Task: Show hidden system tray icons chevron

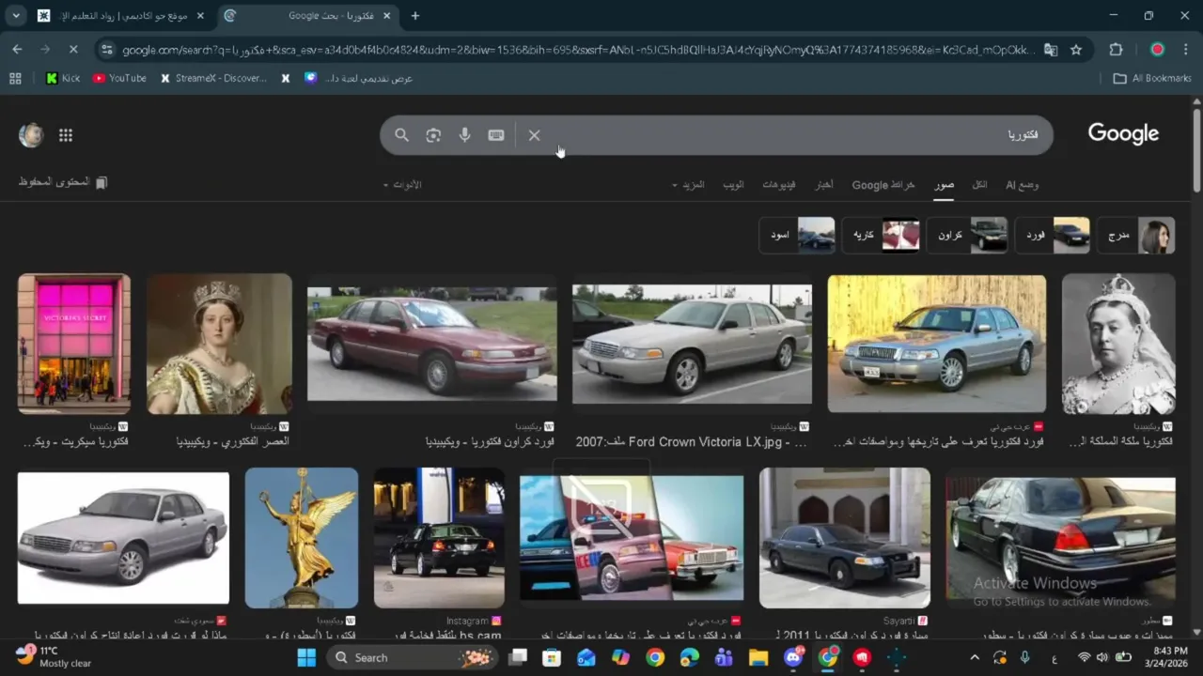Action: click(x=975, y=657)
